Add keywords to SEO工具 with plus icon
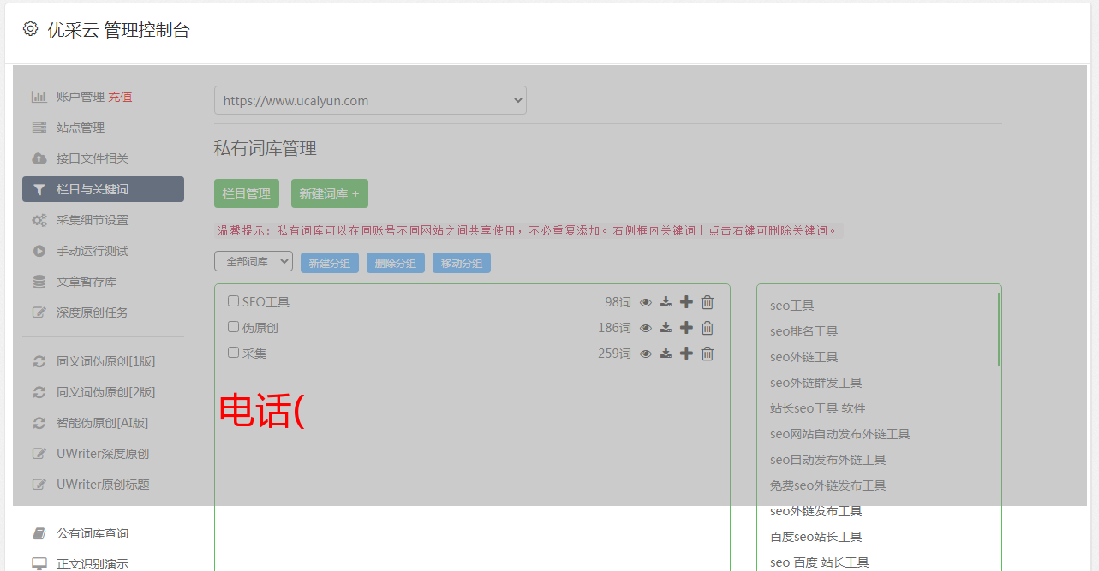Screen dimensions: 1099x571 click(686, 302)
